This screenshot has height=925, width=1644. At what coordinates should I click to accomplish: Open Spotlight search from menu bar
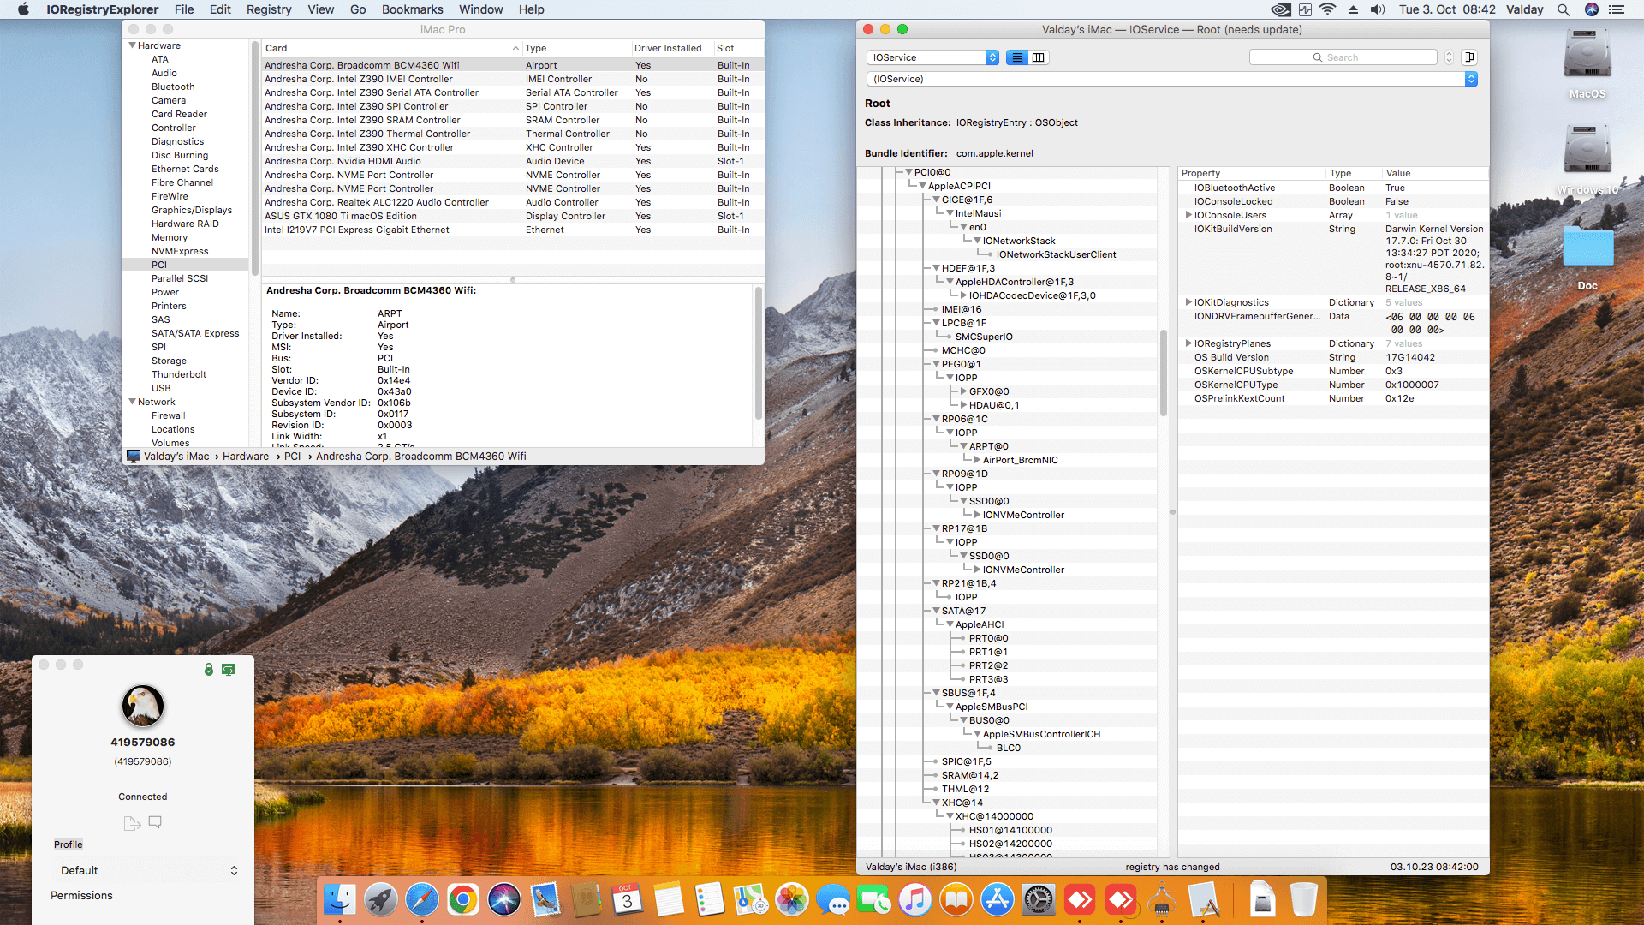(x=1564, y=9)
